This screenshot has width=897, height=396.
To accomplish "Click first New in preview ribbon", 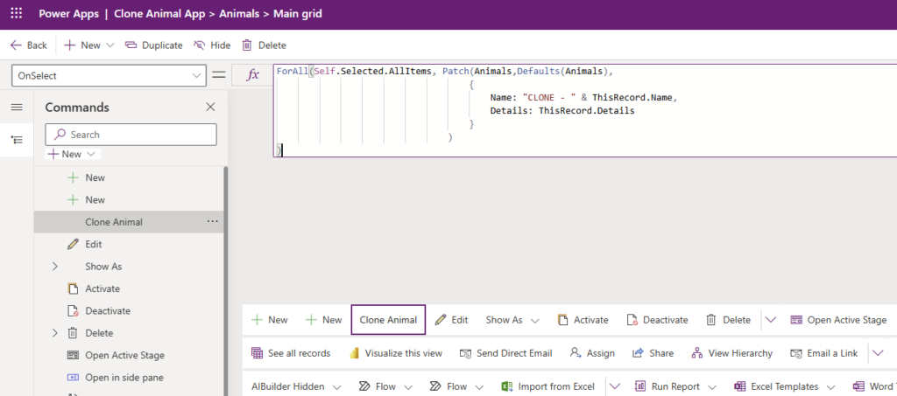I will click(270, 320).
